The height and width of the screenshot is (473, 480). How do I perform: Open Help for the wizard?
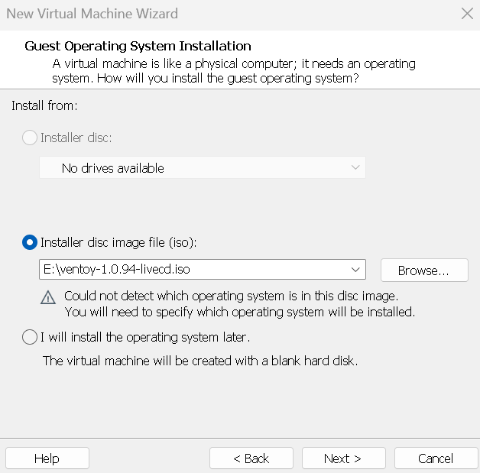pyautogui.click(x=47, y=458)
